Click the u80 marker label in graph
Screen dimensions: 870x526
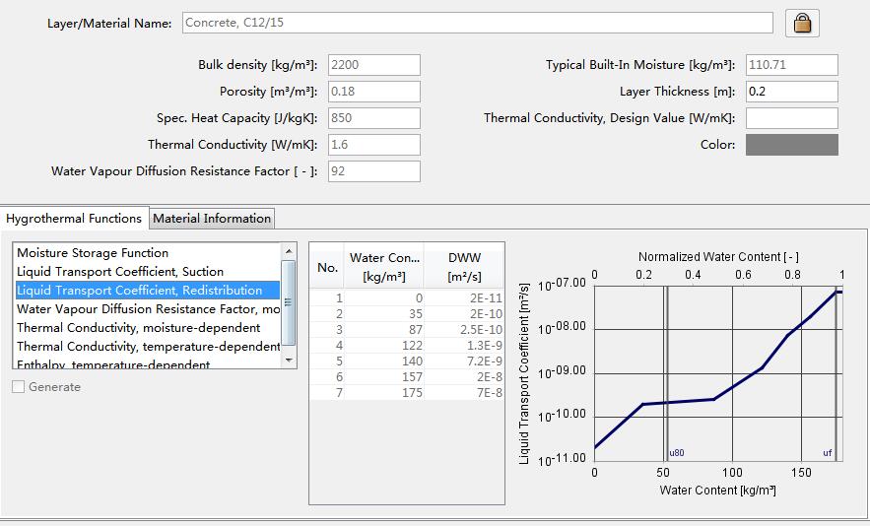[676, 453]
